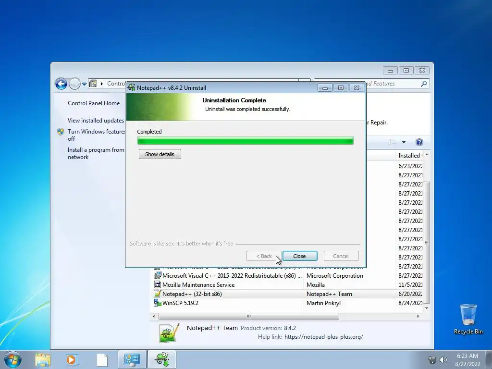
Task: Click the Show desktop strip on taskbar
Action: 489,360
